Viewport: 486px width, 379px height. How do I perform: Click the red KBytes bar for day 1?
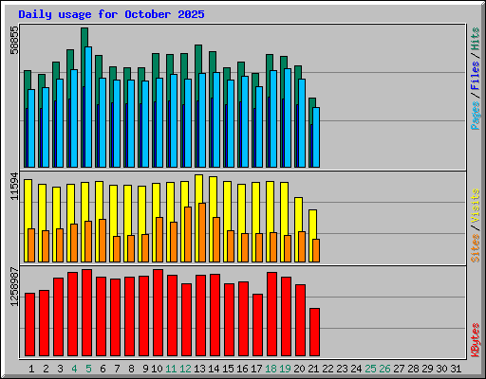[x=29, y=324]
